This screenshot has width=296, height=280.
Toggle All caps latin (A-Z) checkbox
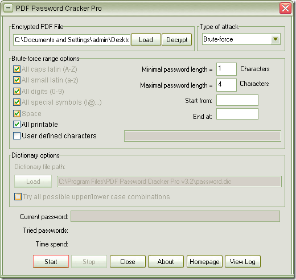coord(17,69)
